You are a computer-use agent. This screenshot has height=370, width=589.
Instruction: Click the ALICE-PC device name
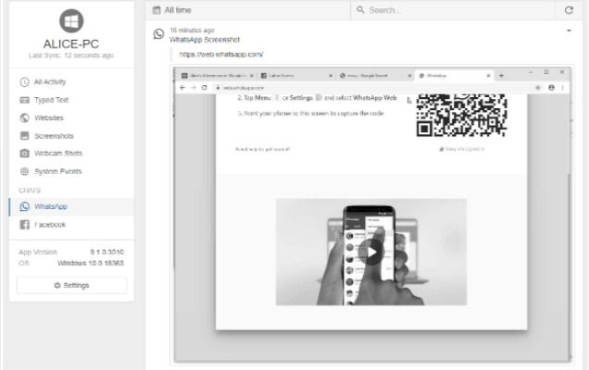[x=71, y=43]
